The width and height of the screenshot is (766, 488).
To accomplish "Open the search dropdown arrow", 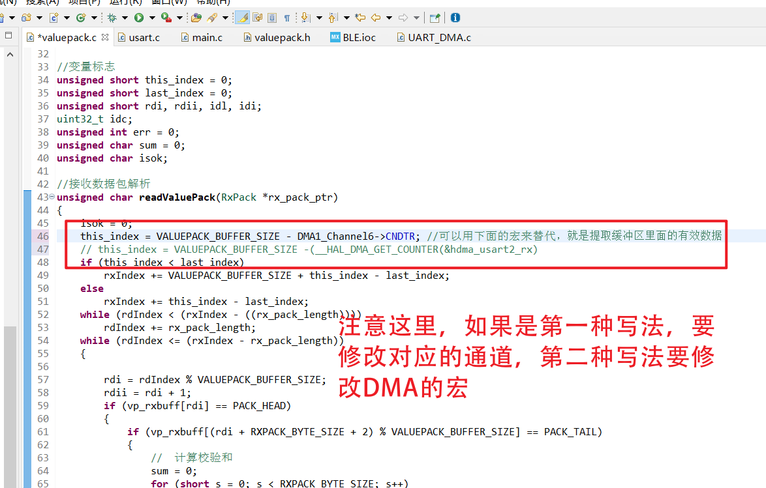I will tap(225, 18).
